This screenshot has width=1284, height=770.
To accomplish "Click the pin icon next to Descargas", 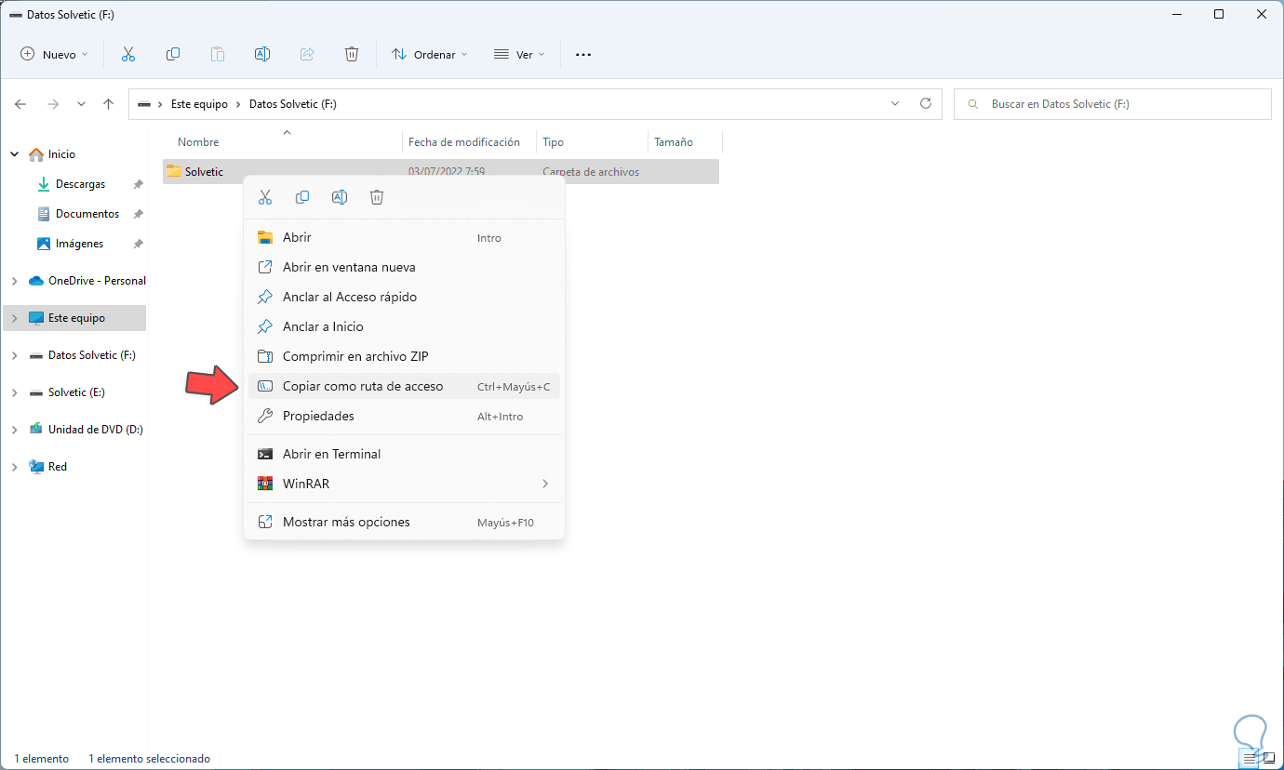I will click(138, 184).
